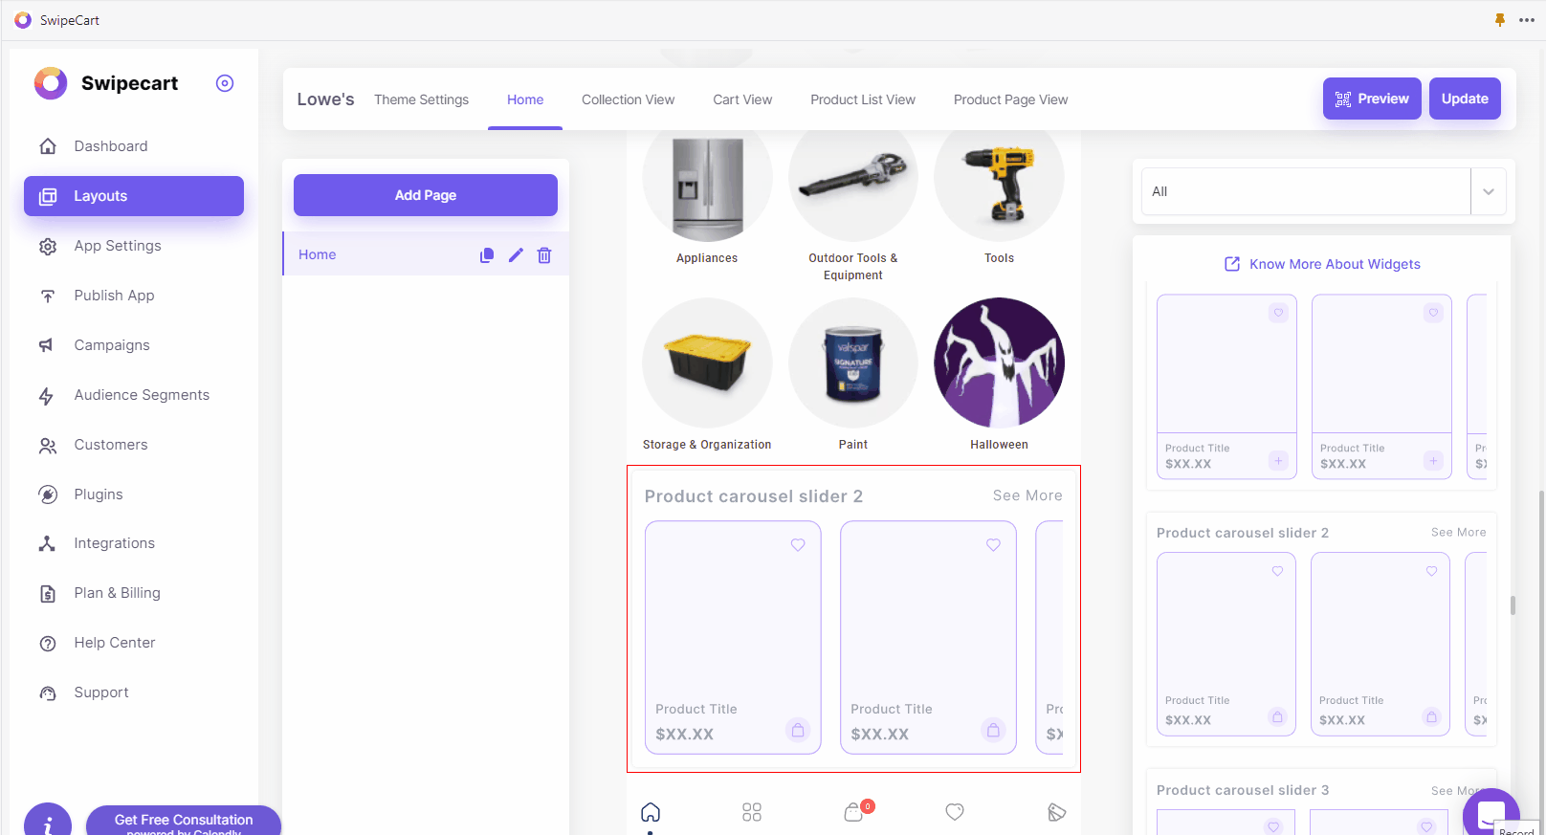Toggle heart on first slider 2 widget card
This screenshot has height=835, width=1546.
[1277, 571]
